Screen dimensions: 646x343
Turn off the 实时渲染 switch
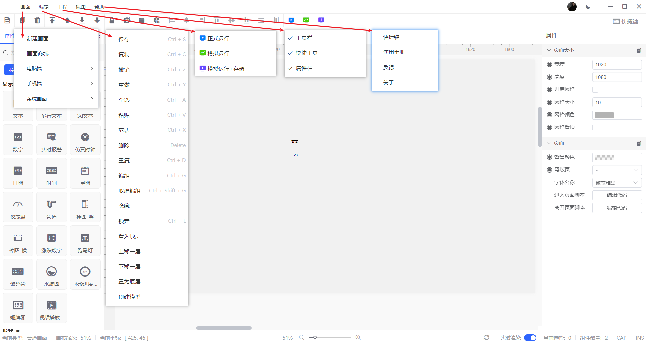tap(530, 338)
